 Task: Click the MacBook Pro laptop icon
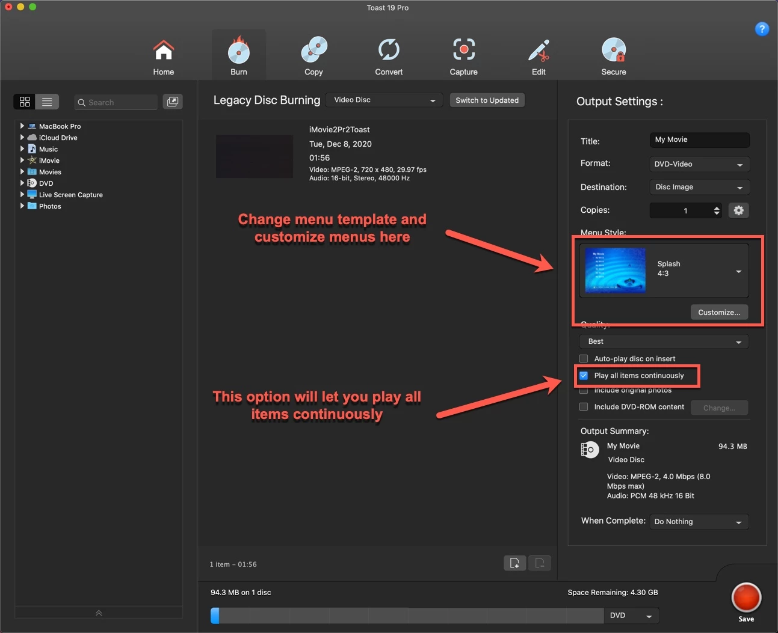[32, 126]
